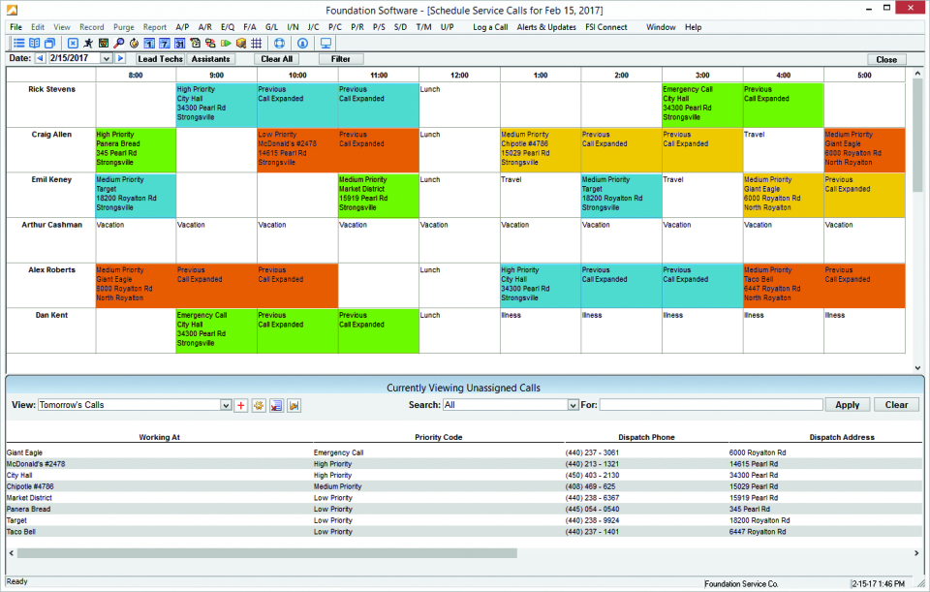Click the Assistants button
Image resolution: width=930 pixels, height=592 pixels.
210,59
